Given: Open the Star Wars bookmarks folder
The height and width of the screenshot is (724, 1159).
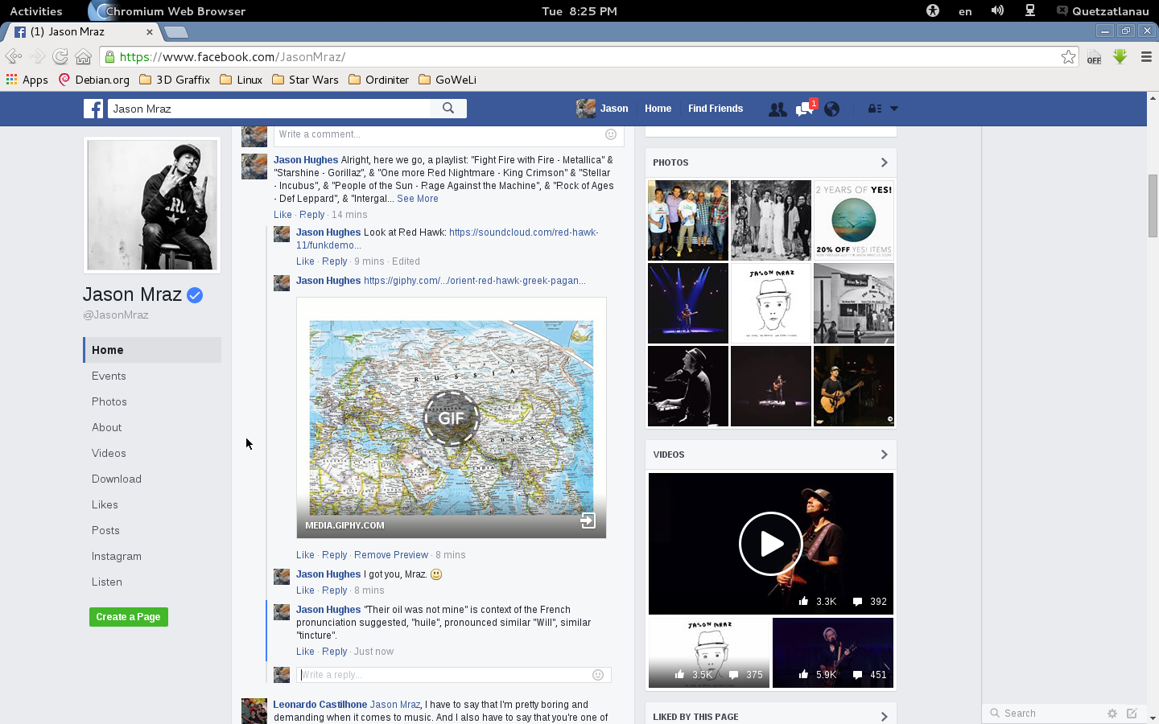Looking at the screenshot, I should click(x=305, y=80).
